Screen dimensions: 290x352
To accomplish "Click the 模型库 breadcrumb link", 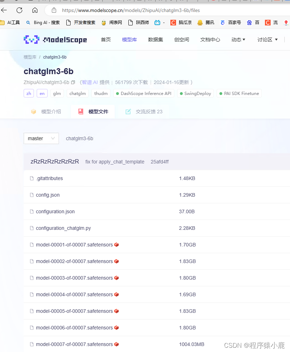I will pos(30,57).
